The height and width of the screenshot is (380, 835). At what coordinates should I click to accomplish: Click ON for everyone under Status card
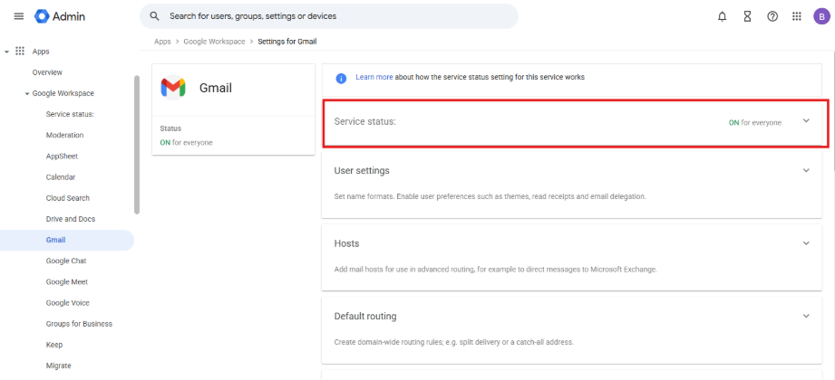(187, 142)
